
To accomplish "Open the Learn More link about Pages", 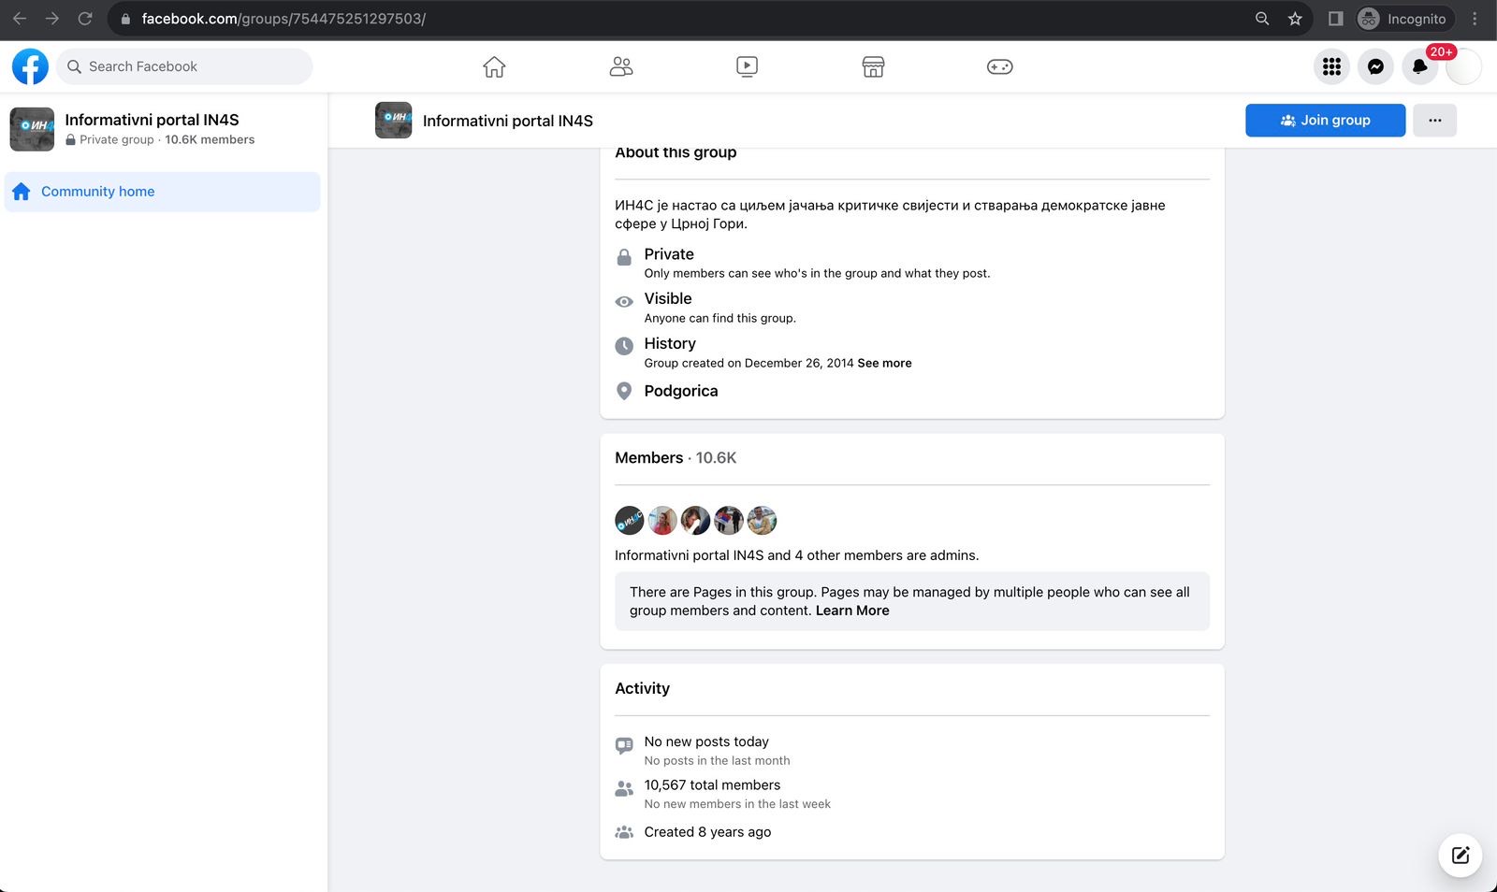I will click(852, 611).
